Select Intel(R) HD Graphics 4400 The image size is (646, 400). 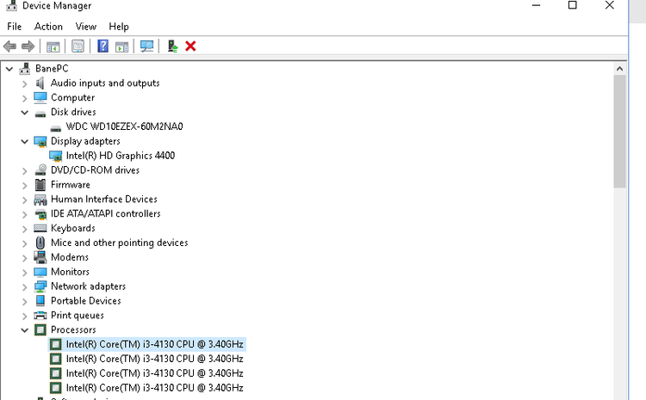pyautogui.click(x=121, y=156)
